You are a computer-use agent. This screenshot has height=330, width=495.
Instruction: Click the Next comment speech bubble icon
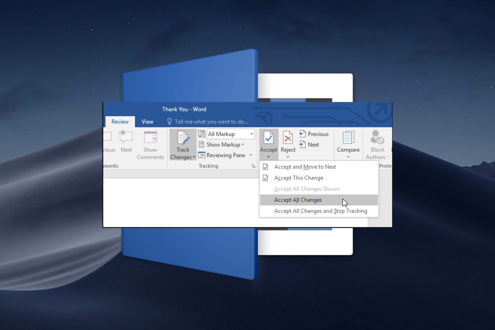(x=126, y=137)
